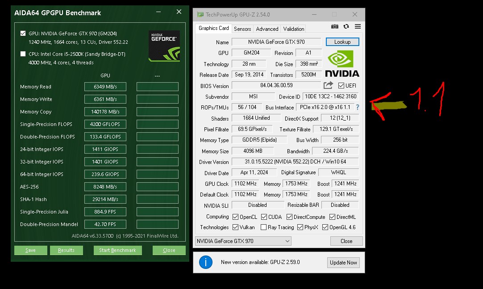Switch to the Sensors tab
The height and width of the screenshot is (289, 483).
[242, 29]
